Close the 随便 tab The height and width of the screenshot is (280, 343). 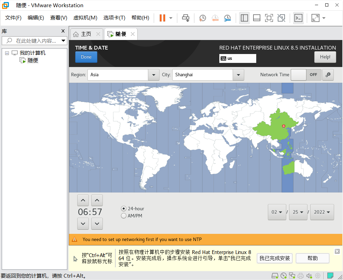(x=133, y=34)
